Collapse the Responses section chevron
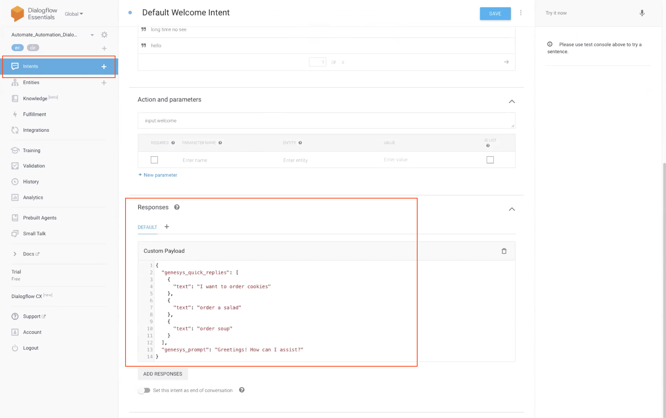Image resolution: width=666 pixels, height=418 pixels. click(x=512, y=209)
